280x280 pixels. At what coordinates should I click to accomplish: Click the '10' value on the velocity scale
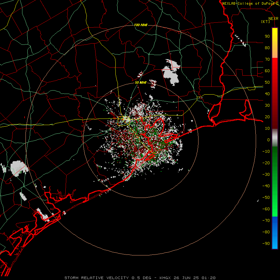[267, 128]
